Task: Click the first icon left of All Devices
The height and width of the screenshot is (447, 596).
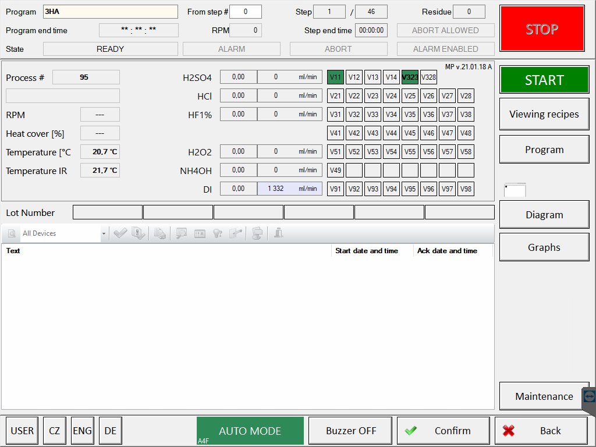Action: [11, 233]
